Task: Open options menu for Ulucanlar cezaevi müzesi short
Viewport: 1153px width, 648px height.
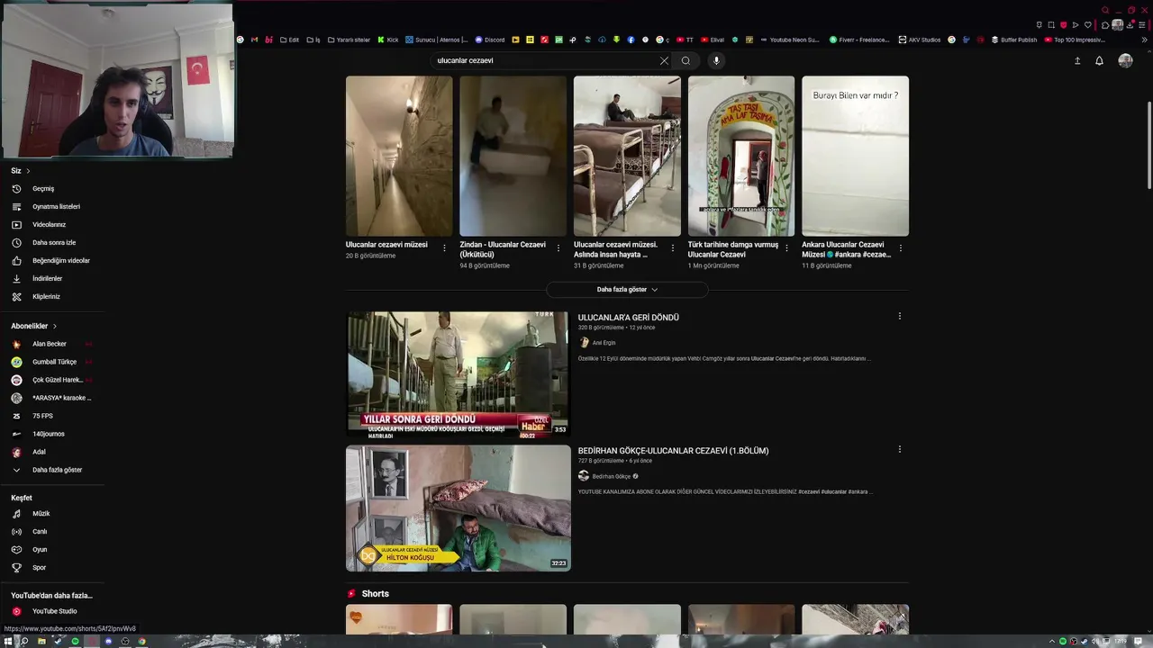Action: 444,248
